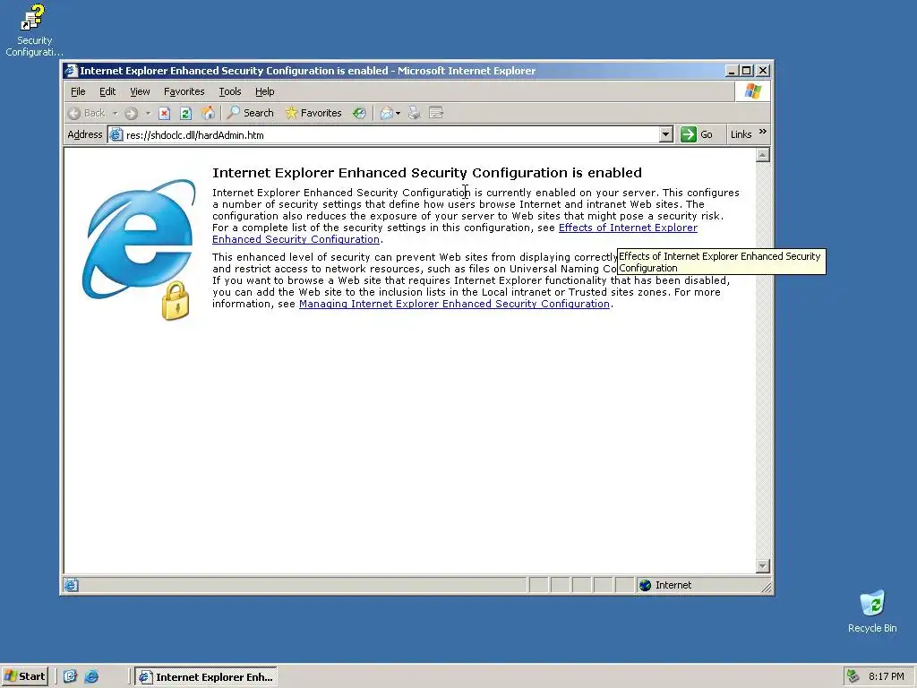Click the Links toolbar label
This screenshot has height=688, width=917.
point(741,134)
